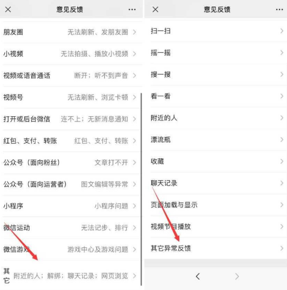Expand the 朋友圈 feedback category
The height and width of the screenshot is (290, 287).
(71, 32)
